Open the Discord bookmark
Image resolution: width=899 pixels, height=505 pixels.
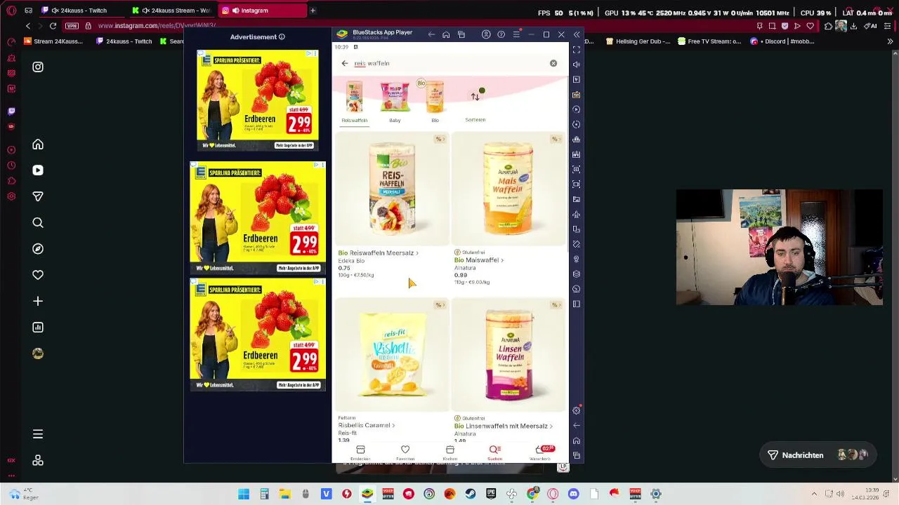(782, 41)
